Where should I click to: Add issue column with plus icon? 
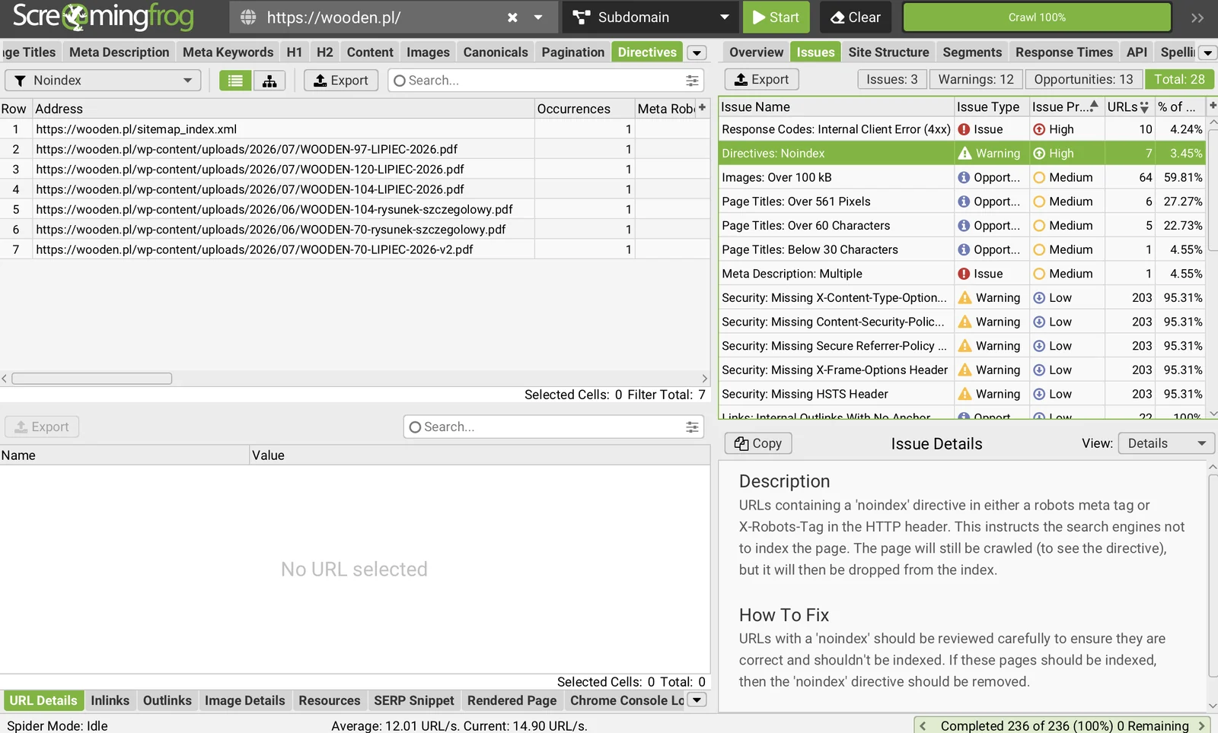(x=1212, y=106)
